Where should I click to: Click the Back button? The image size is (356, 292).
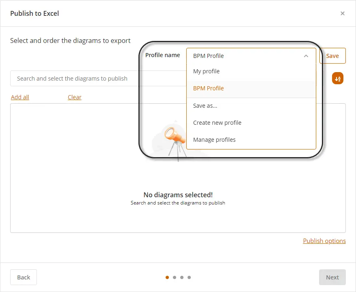point(24,277)
